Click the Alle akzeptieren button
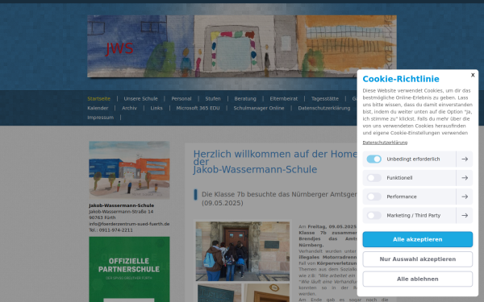 pos(417,239)
